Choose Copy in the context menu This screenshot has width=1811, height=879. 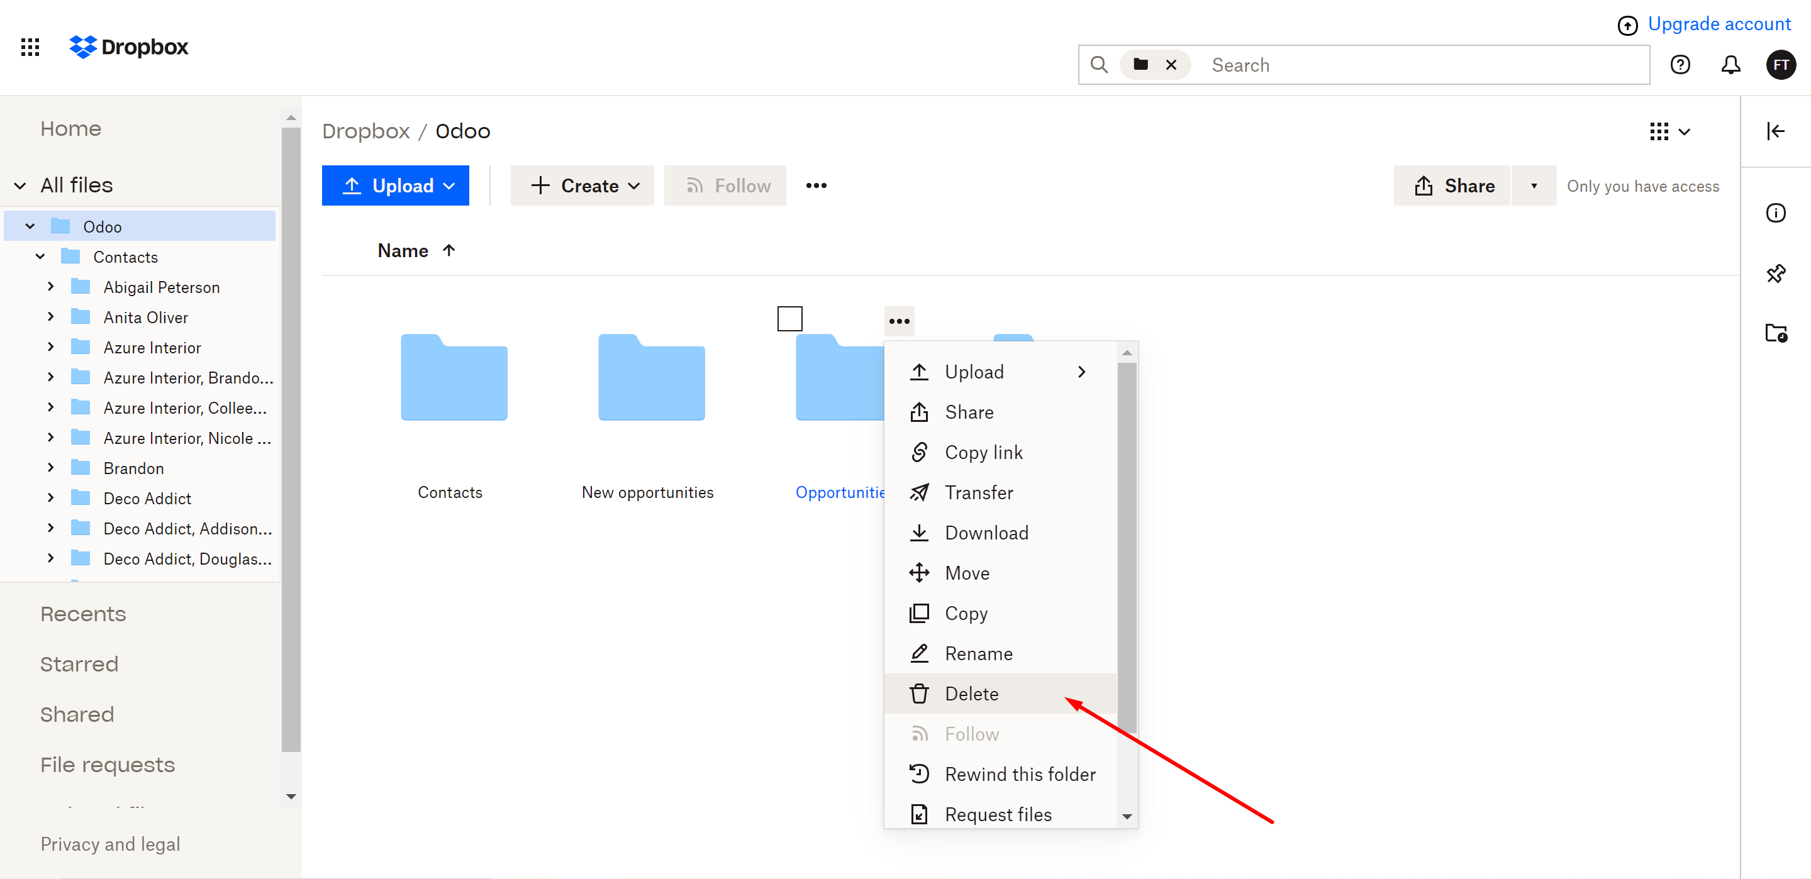(x=1000, y=614)
